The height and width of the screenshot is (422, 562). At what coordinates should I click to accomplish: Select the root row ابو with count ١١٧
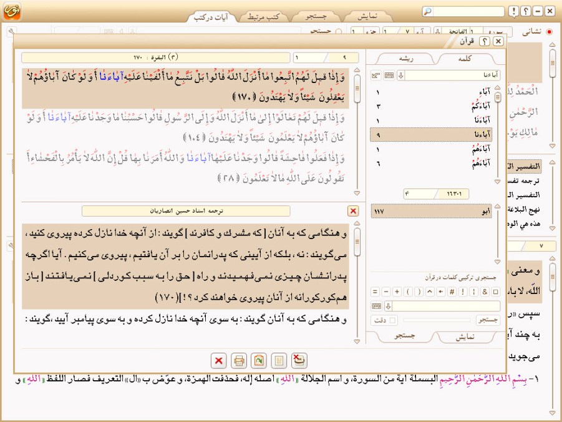coord(431,212)
